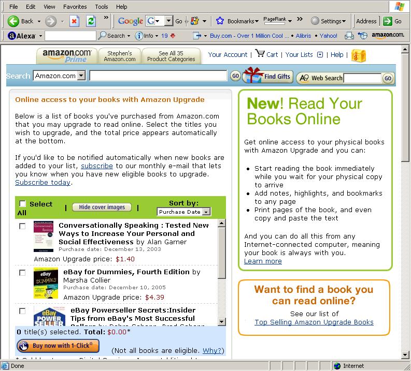Click the blue Bookmarks star icon
The image size is (411, 371).
[x=220, y=21]
